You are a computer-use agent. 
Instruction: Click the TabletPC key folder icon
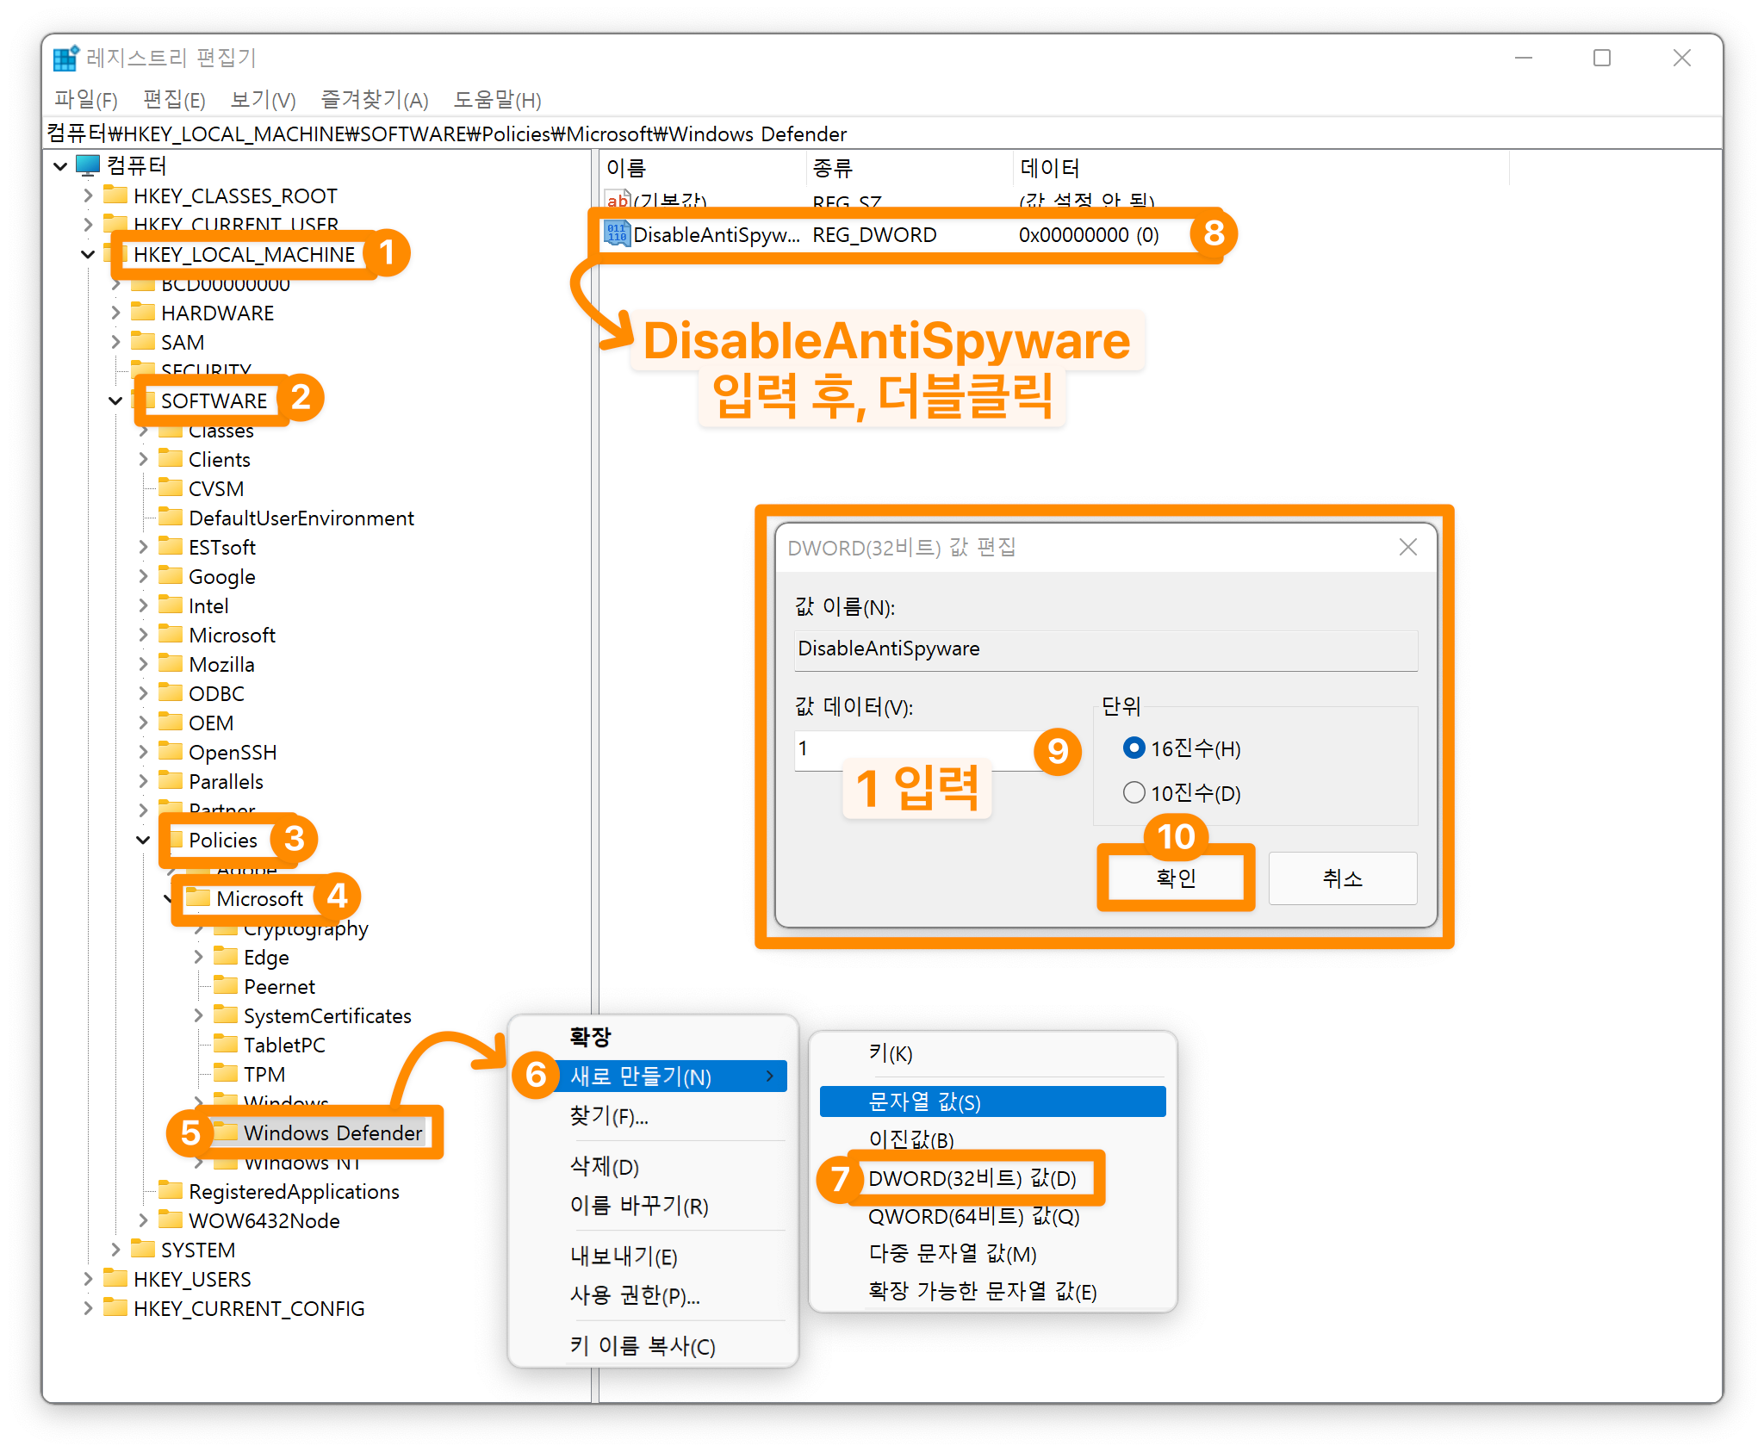point(226,1045)
